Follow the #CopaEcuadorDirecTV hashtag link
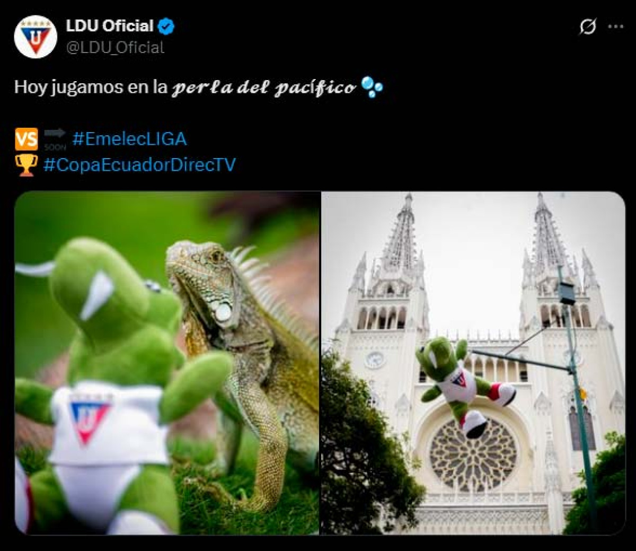Screen dimensions: 636x551 [x=139, y=164]
